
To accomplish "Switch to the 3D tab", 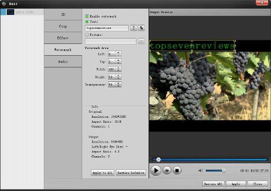I will pyautogui.click(x=63, y=14).
